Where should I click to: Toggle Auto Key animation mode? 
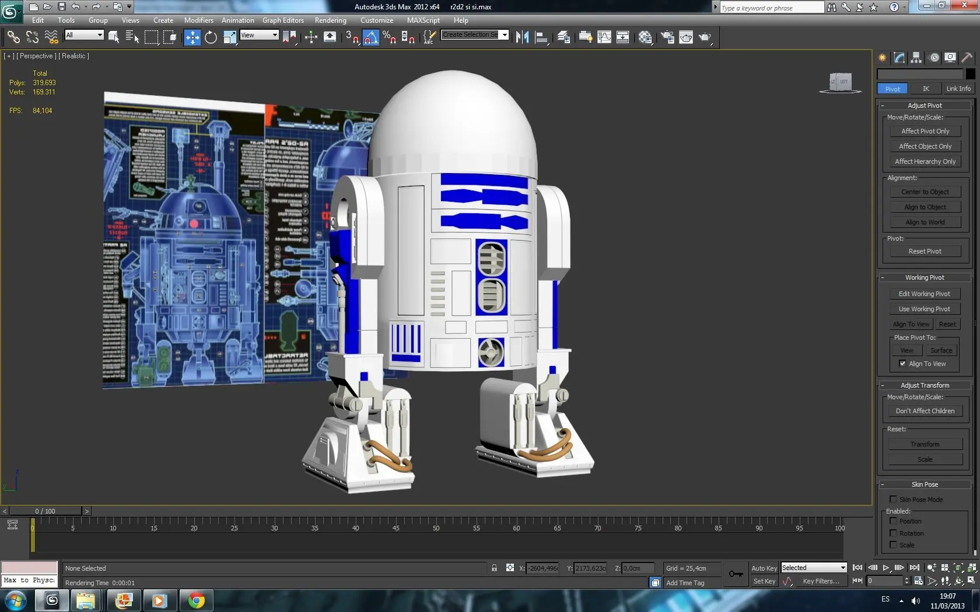(764, 568)
